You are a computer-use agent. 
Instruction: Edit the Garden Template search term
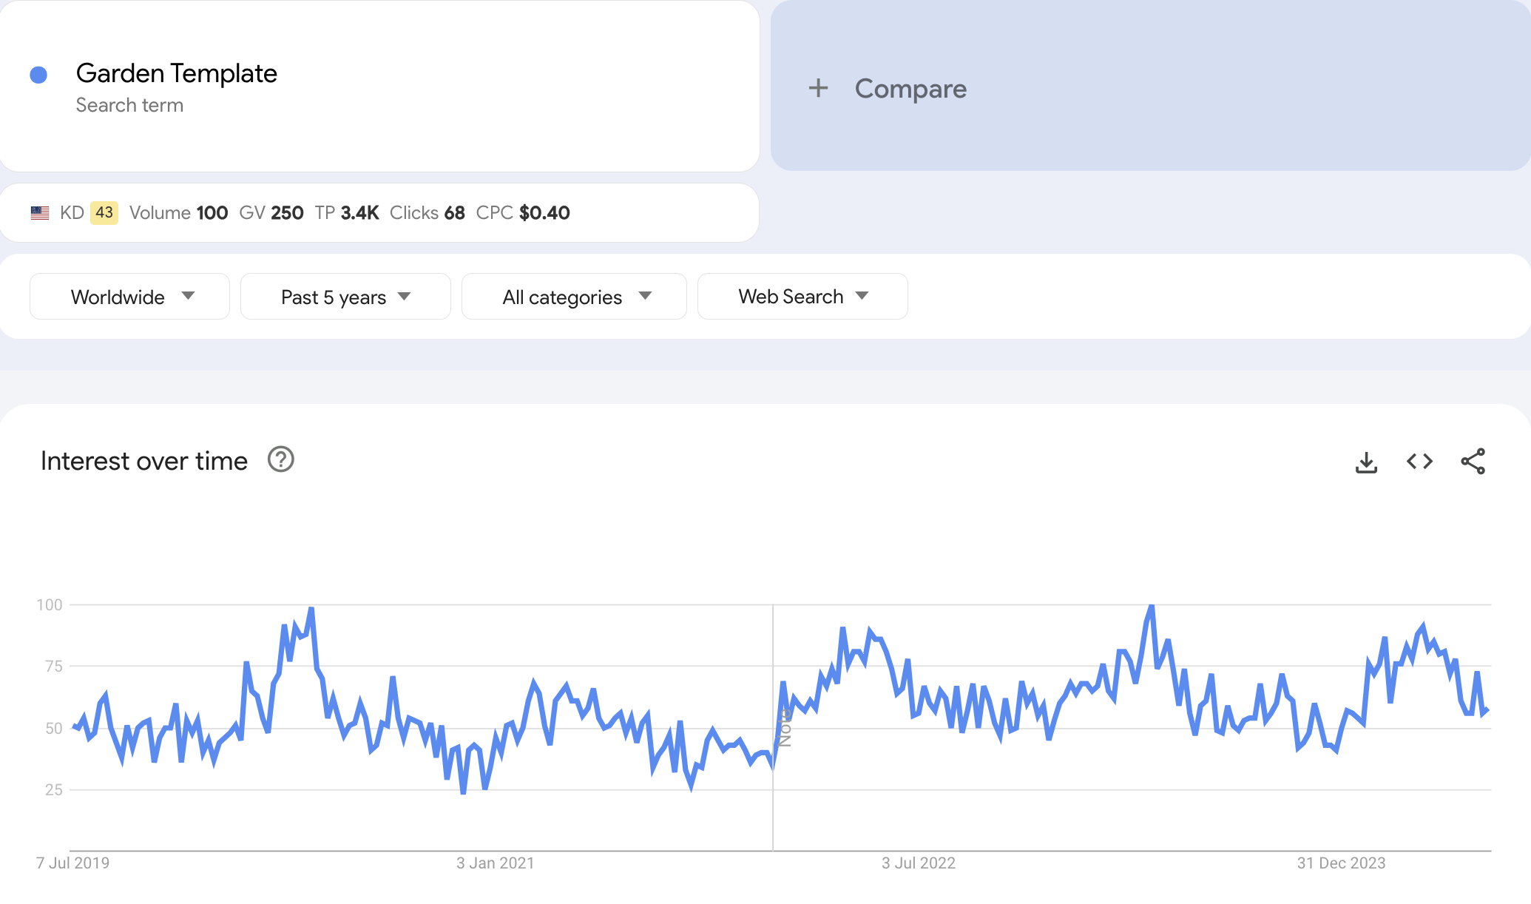176,73
